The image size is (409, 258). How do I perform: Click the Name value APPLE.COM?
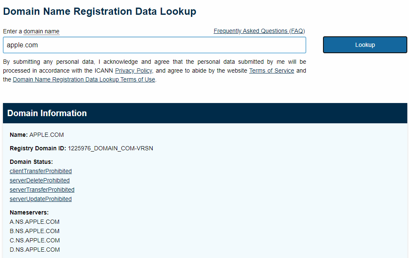click(46, 135)
